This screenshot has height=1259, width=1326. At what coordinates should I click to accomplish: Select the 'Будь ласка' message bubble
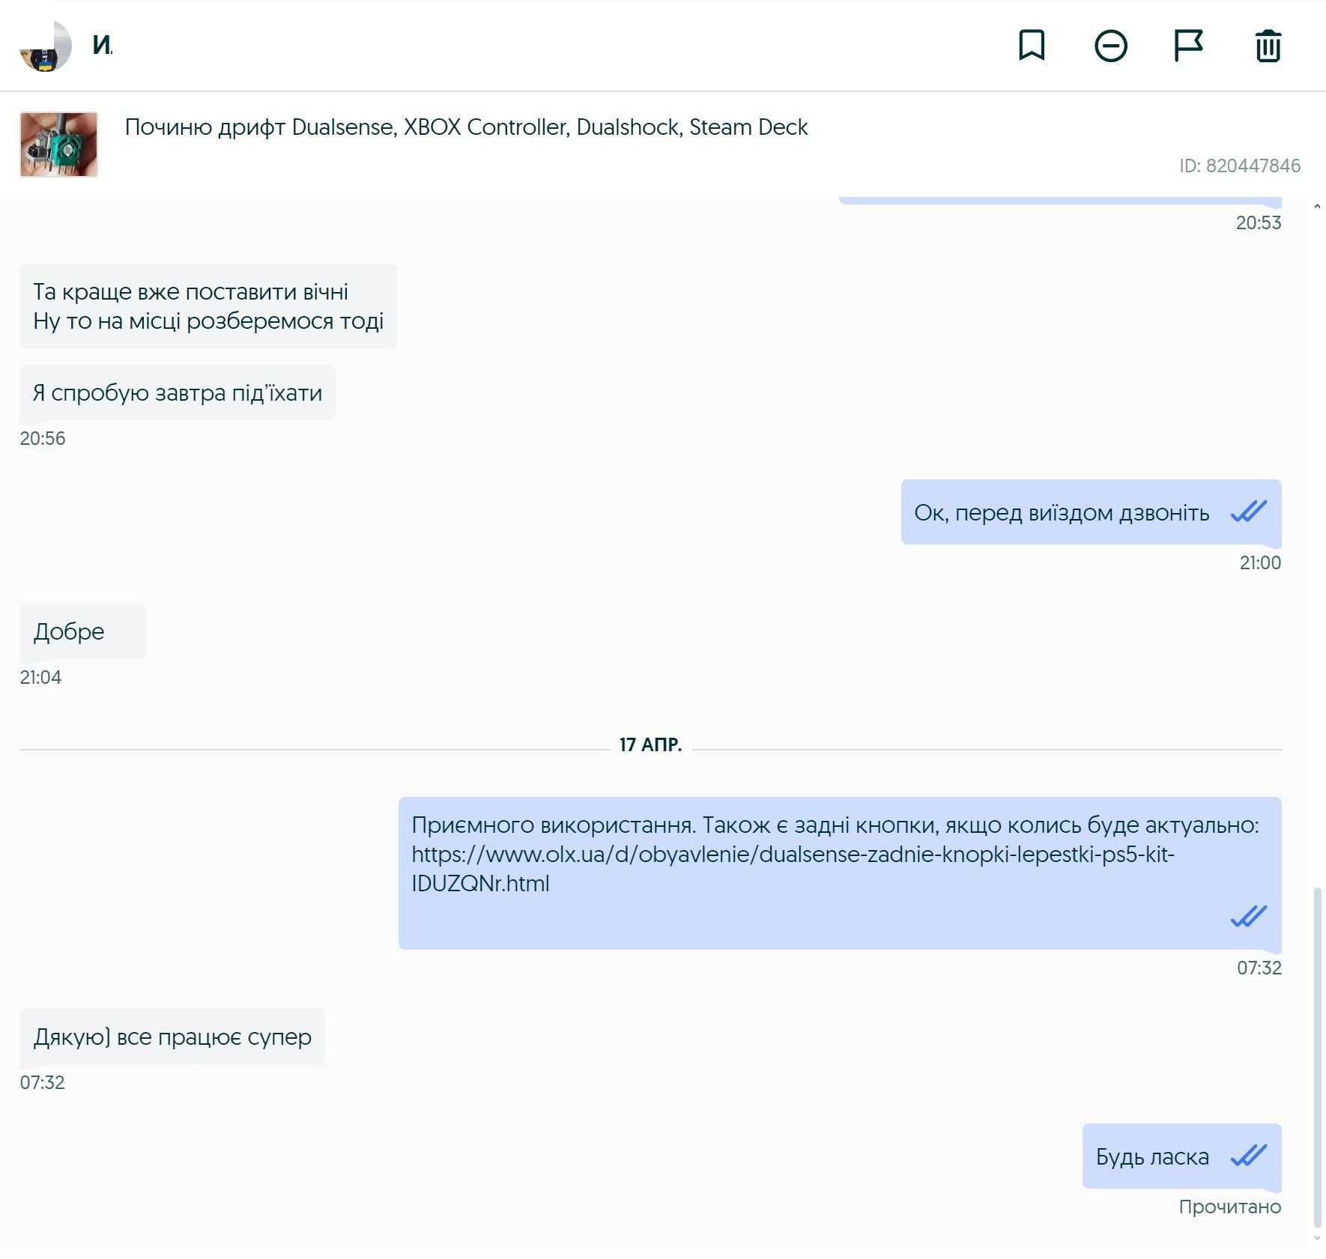[x=1181, y=1156]
